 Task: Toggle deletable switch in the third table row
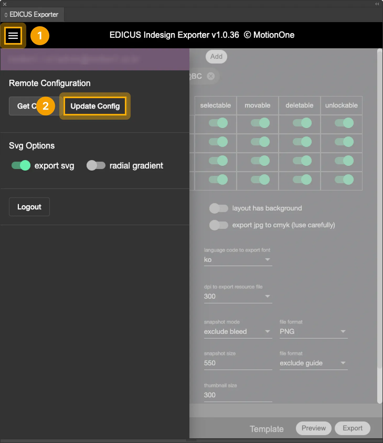[302, 161]
